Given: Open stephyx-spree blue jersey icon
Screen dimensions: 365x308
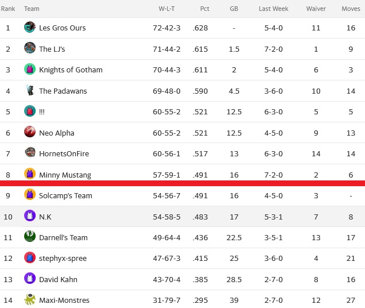Looking at the screenshot, I should [x=30, y=257].
